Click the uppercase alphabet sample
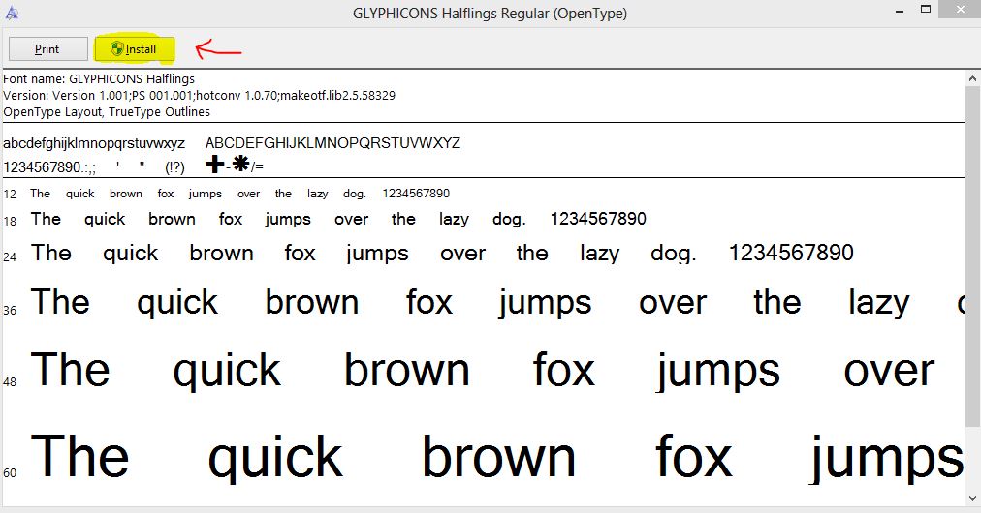The image size is (981, 513). pyautogui.click(x=332, y=143)
